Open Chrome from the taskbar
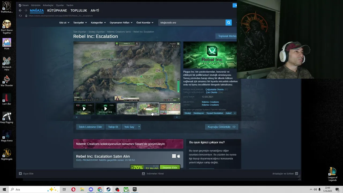This screenshot has height=193, width=343. pyautogui.click(x=100, y=190)
